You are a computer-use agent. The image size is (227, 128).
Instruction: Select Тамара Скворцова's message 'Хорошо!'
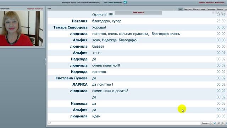[x=99, y=27]
